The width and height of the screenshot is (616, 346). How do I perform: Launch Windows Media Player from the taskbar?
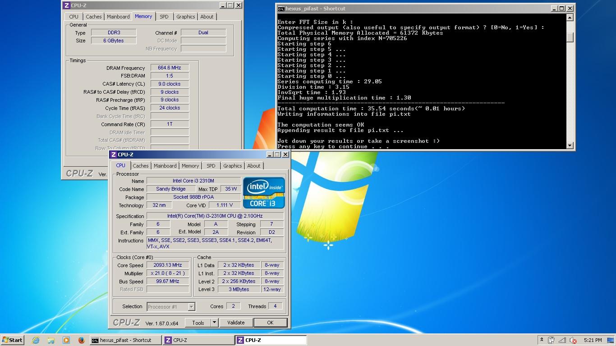click(66, 340)
